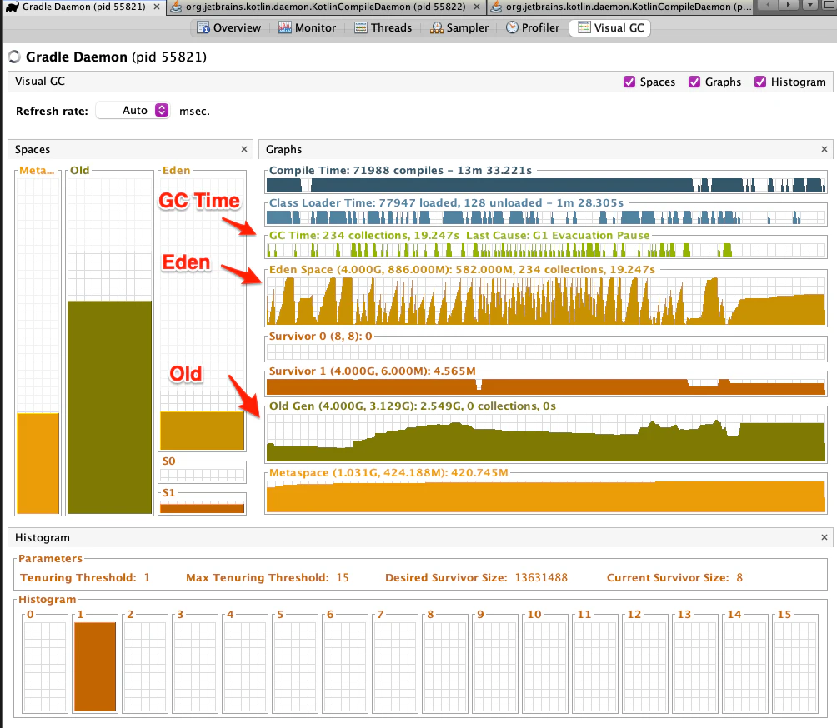The width and height of the screenshot is (837, 728).
Task: Close the Graphs panel
Action: pyautogui.click(x=824, y=149)
